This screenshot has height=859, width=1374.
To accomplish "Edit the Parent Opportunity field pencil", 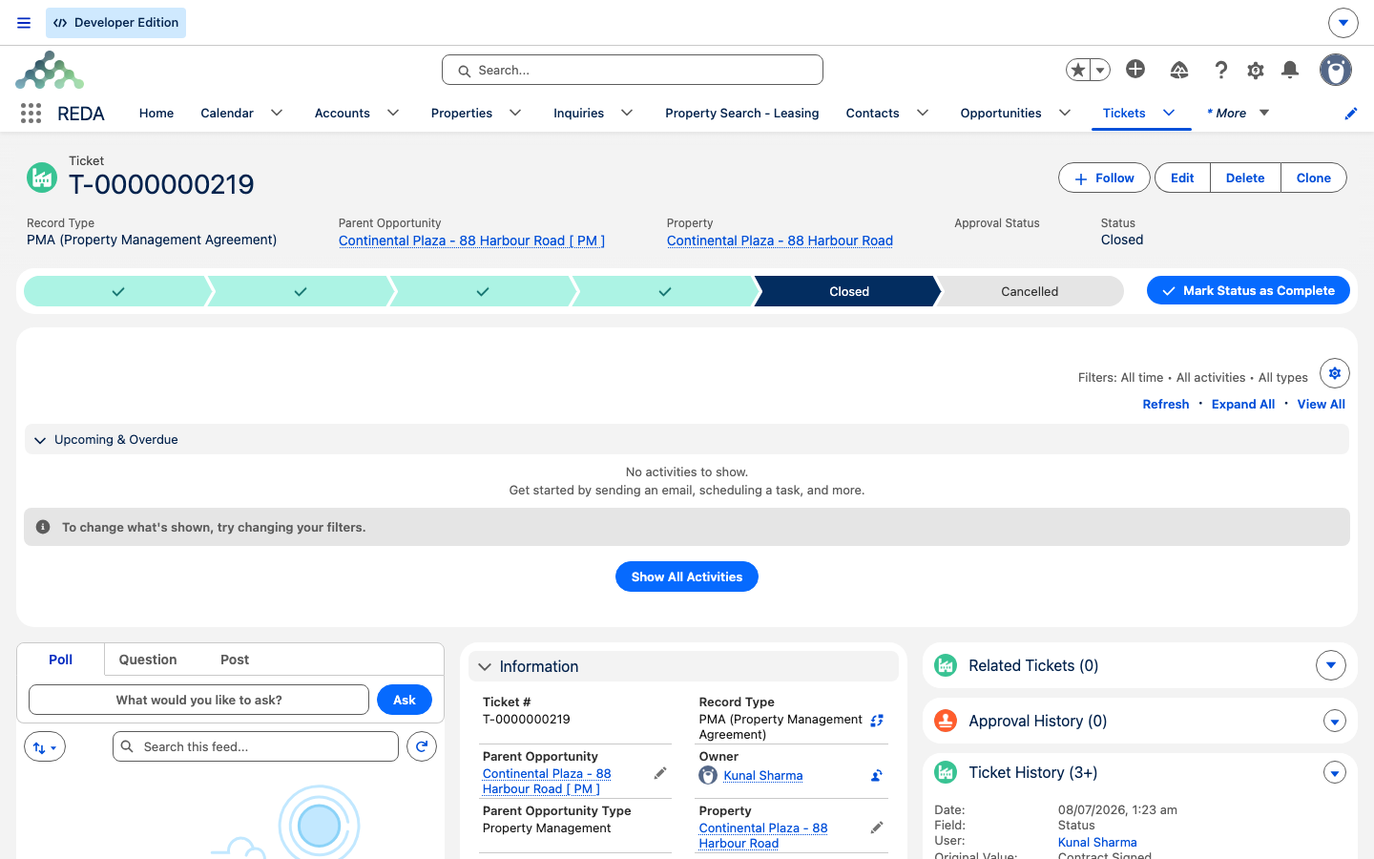I will pos(659,774).
